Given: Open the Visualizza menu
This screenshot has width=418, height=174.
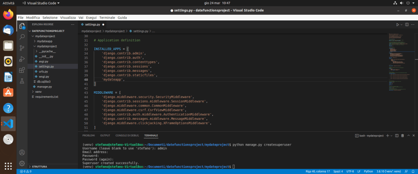Looking at the screenshot, I should [68, 18].
